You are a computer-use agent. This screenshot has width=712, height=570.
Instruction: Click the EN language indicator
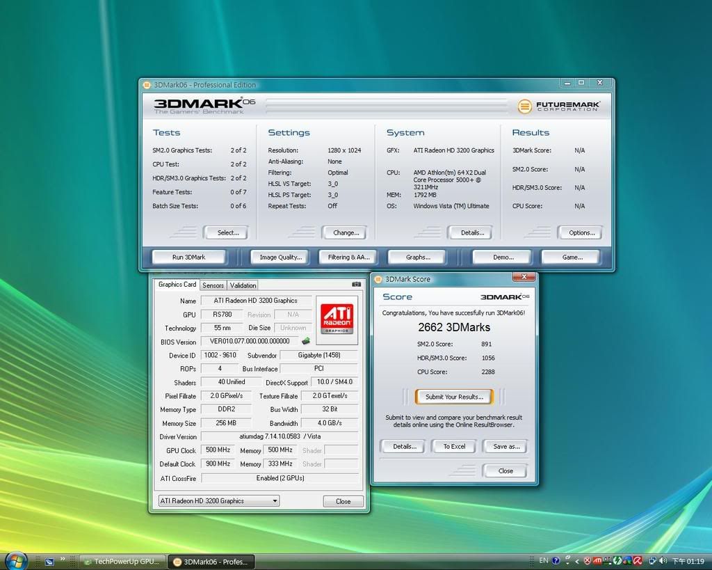[x=544, y=560]
